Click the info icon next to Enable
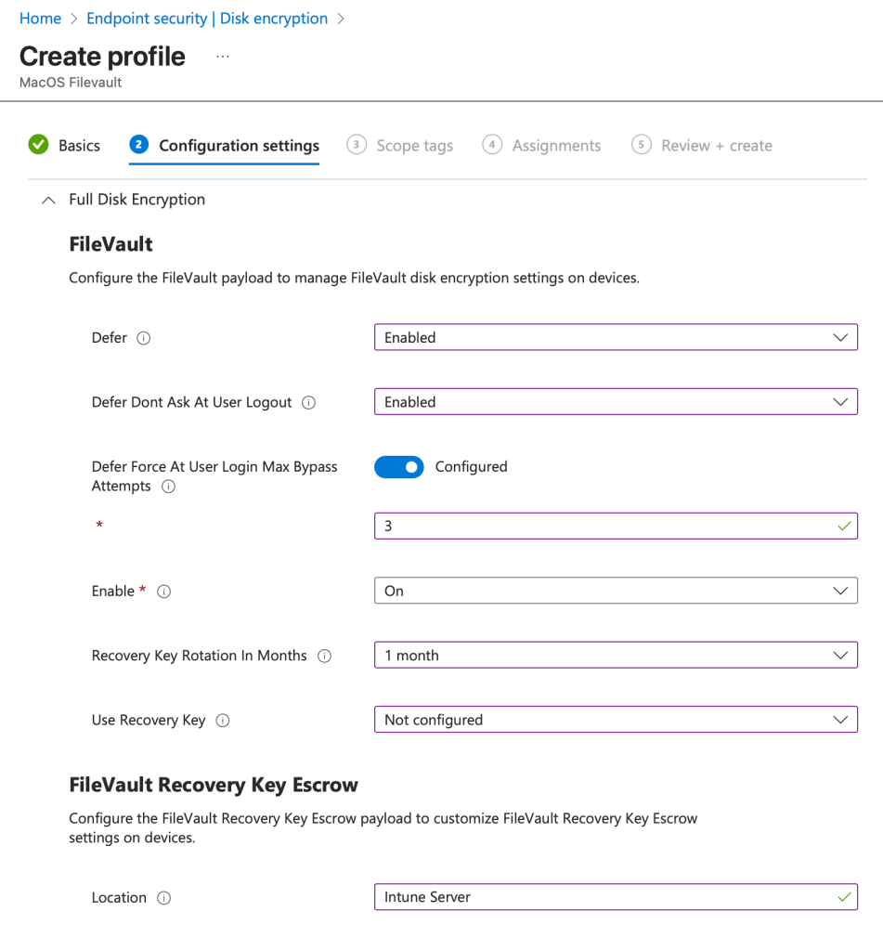This screenshot has width=883, height=950. [164, 592]
